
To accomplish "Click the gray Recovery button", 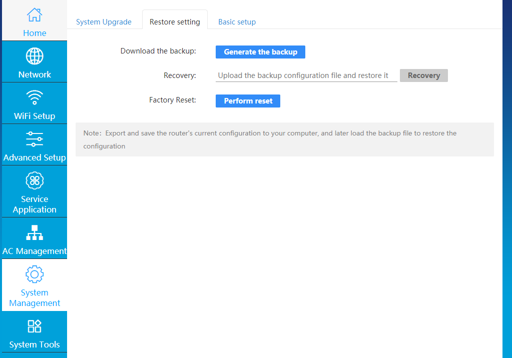I will click(x=423, y=75).
